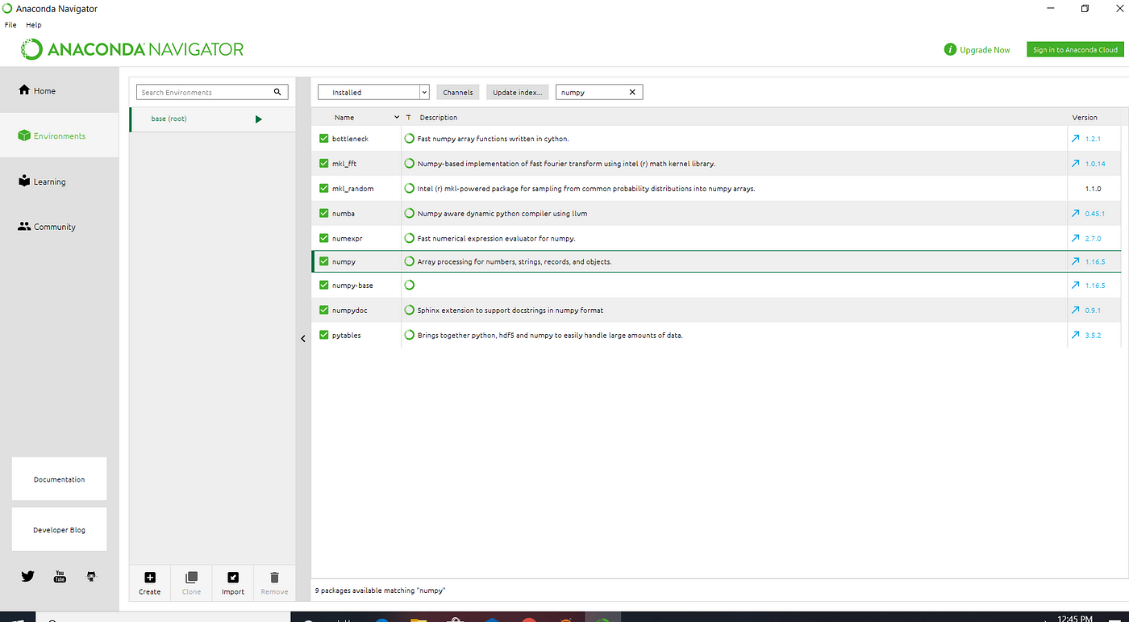Toggle the numpy-base package checkbox
This screenshot has width=1129, height=622.
click(x=324, y=286)
